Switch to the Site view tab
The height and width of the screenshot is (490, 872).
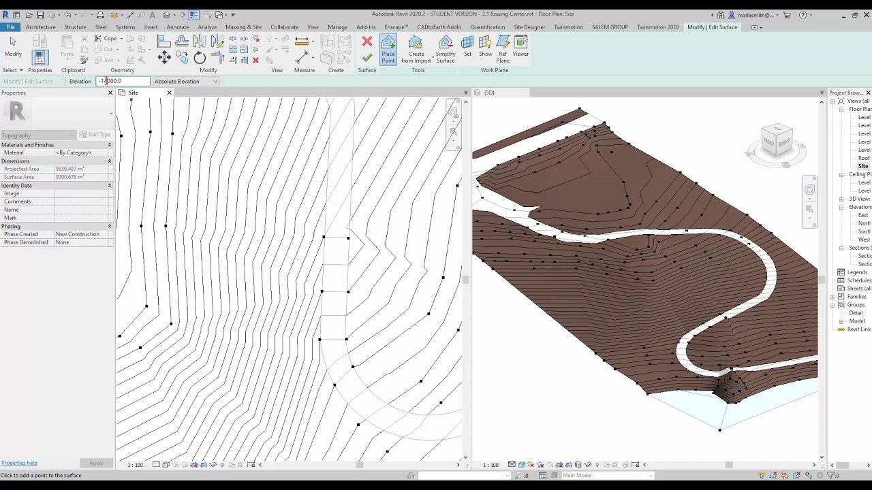click(133, 93)
